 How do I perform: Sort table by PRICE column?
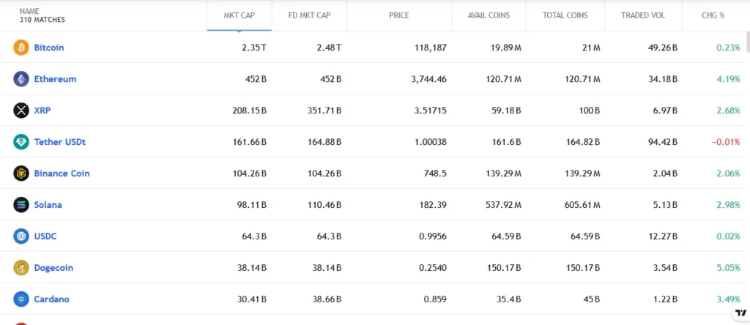tap(399, 15)
